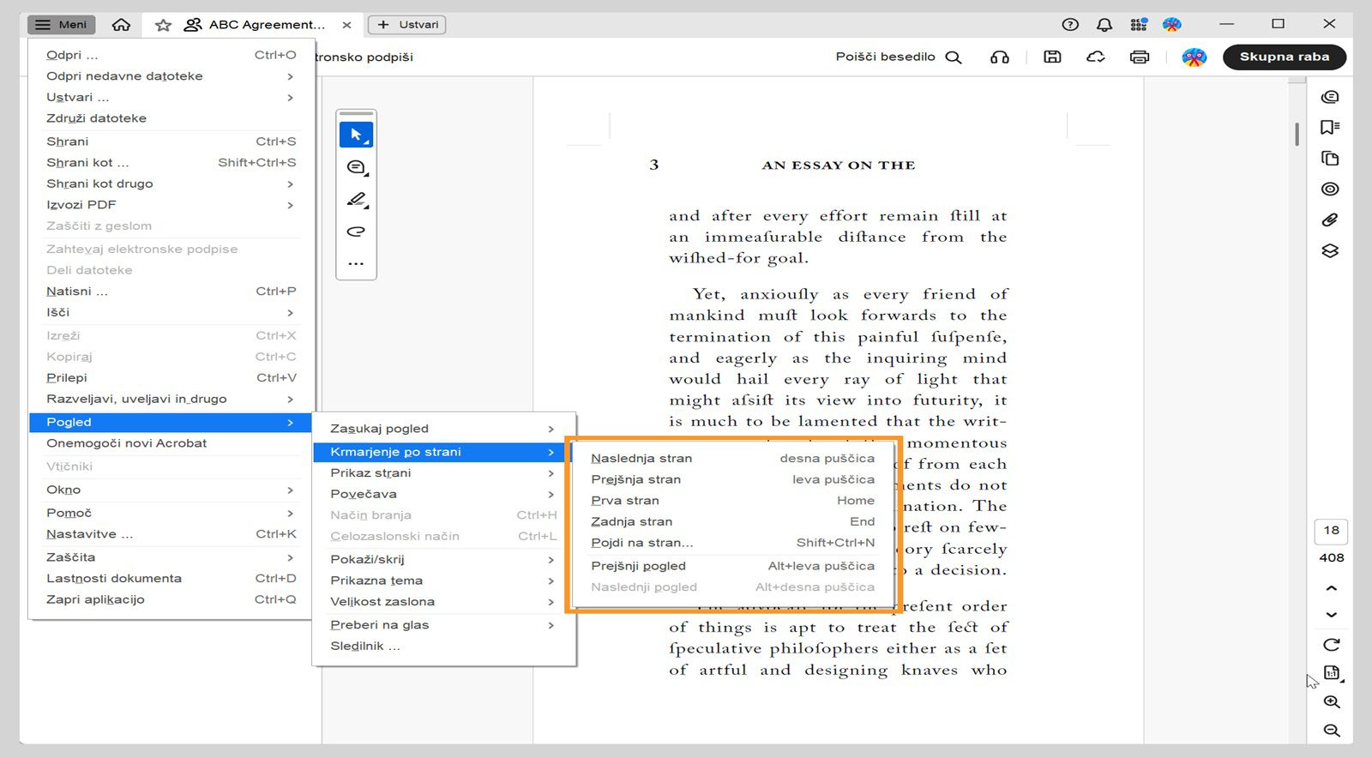The image size is (1372, 758).
Task: Click the vertical document scrollbar thumb
Action: (1297, 134)
